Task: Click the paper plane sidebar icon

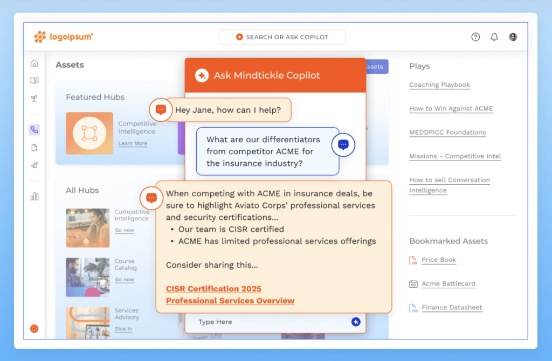Action: click(34, 165)
